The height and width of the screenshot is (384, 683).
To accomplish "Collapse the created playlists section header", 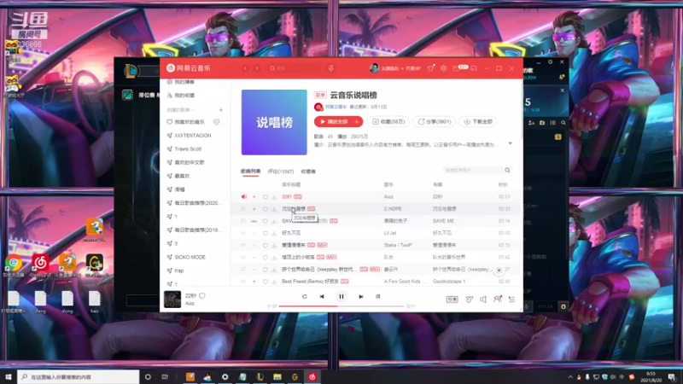I will [180, 110].
